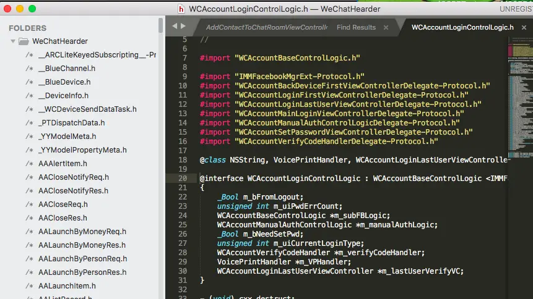Open _YYModelPropertyMeta.h in sidebar
Viewport: 533px width, 299px height.
coord(82,150)
